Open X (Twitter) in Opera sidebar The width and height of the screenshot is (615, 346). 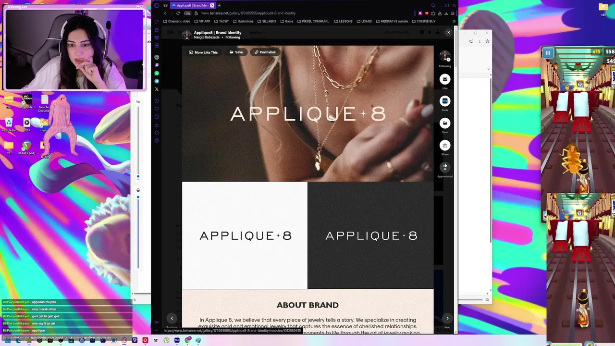157,89
